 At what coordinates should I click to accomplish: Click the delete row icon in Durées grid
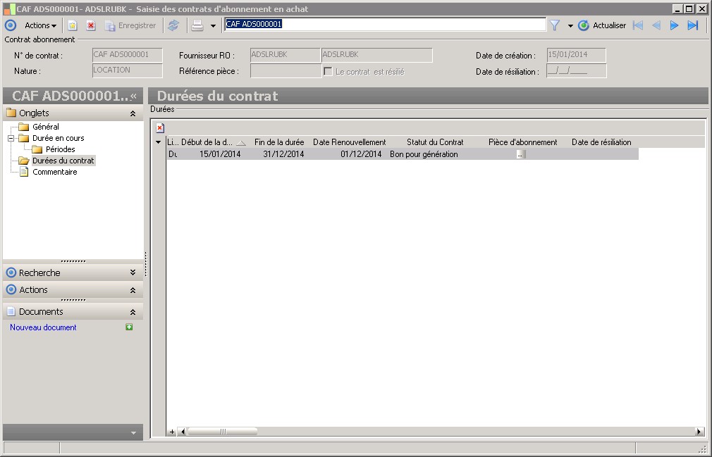160,128
